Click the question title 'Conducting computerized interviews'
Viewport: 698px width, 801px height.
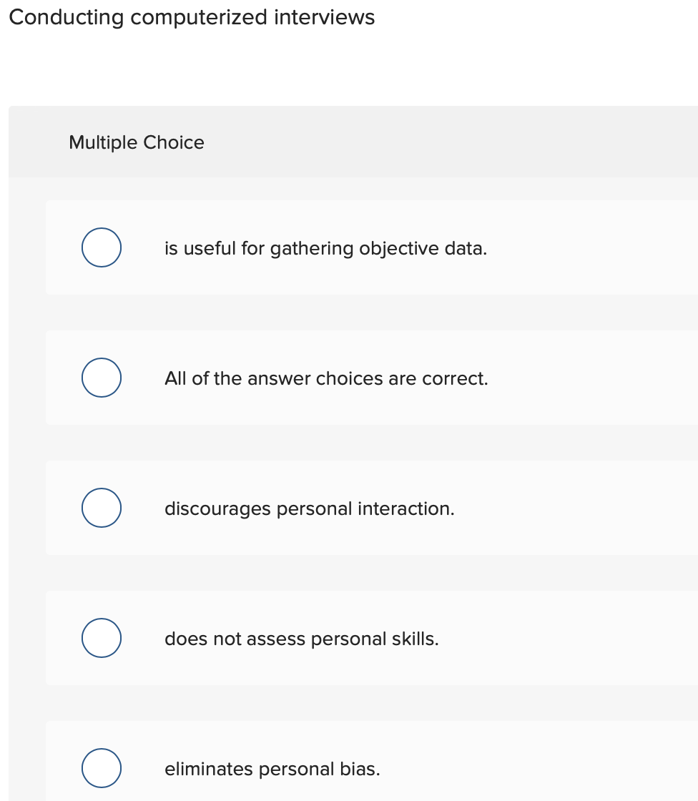[191, 17]
